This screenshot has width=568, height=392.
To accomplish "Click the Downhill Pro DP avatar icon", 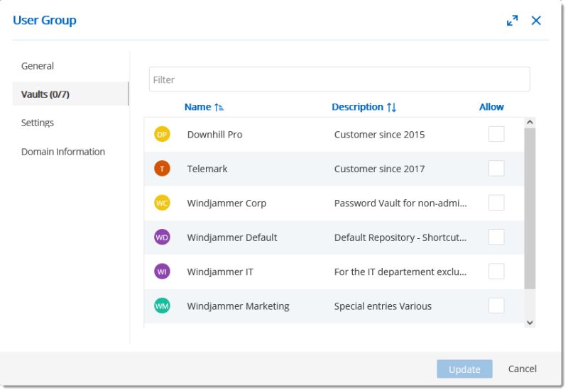I will coord(162,135).
